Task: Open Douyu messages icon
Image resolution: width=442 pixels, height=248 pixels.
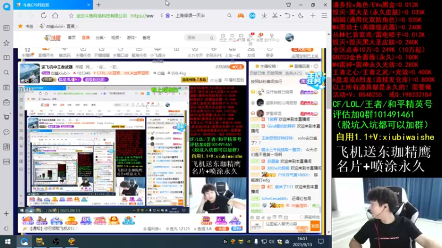Action: tap(260, 37)
